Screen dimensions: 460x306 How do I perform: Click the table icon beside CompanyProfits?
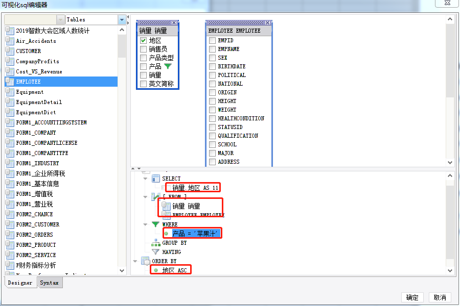[x=10, y=61]
